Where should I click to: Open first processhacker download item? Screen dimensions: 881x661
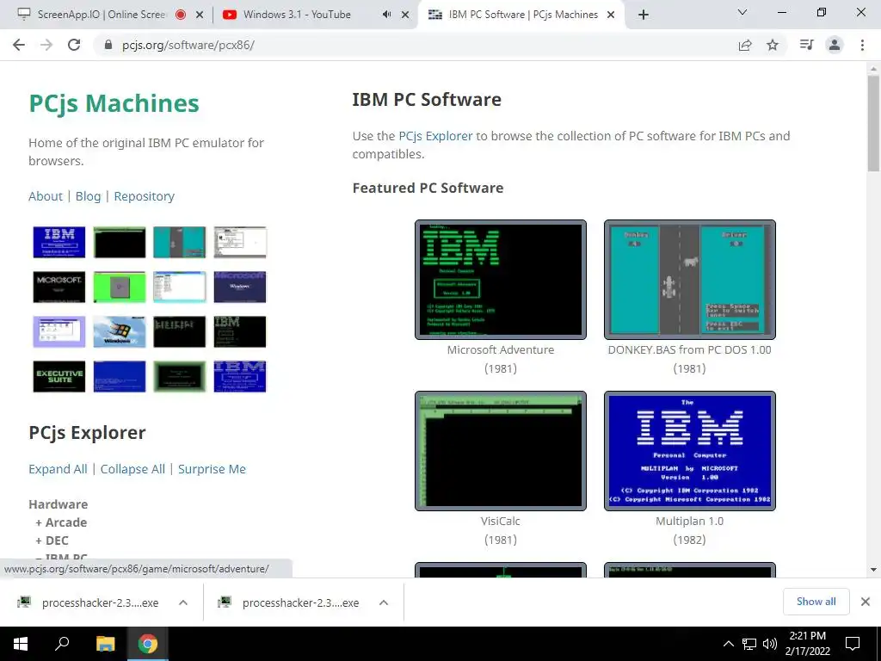click(x=89, y=602)
